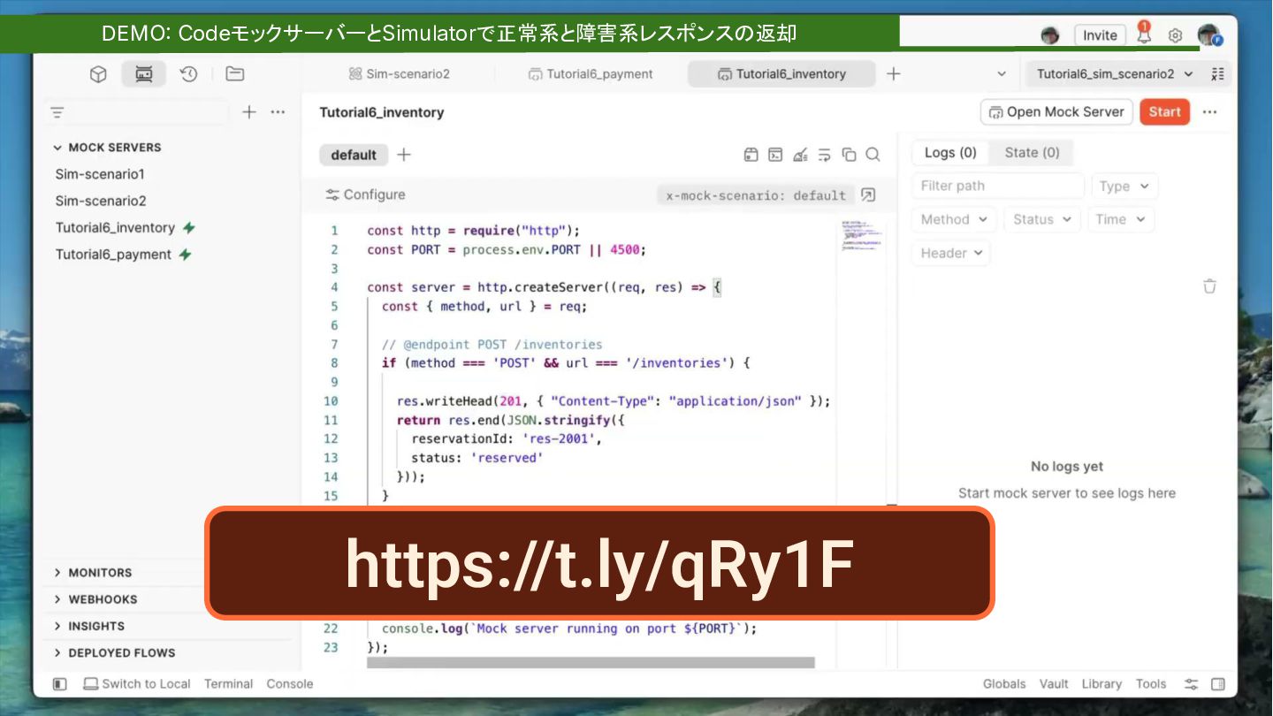Viewport: 1273px width, 716px height.
Task: Click the notifications bell icon
Action: [1144, 34]
